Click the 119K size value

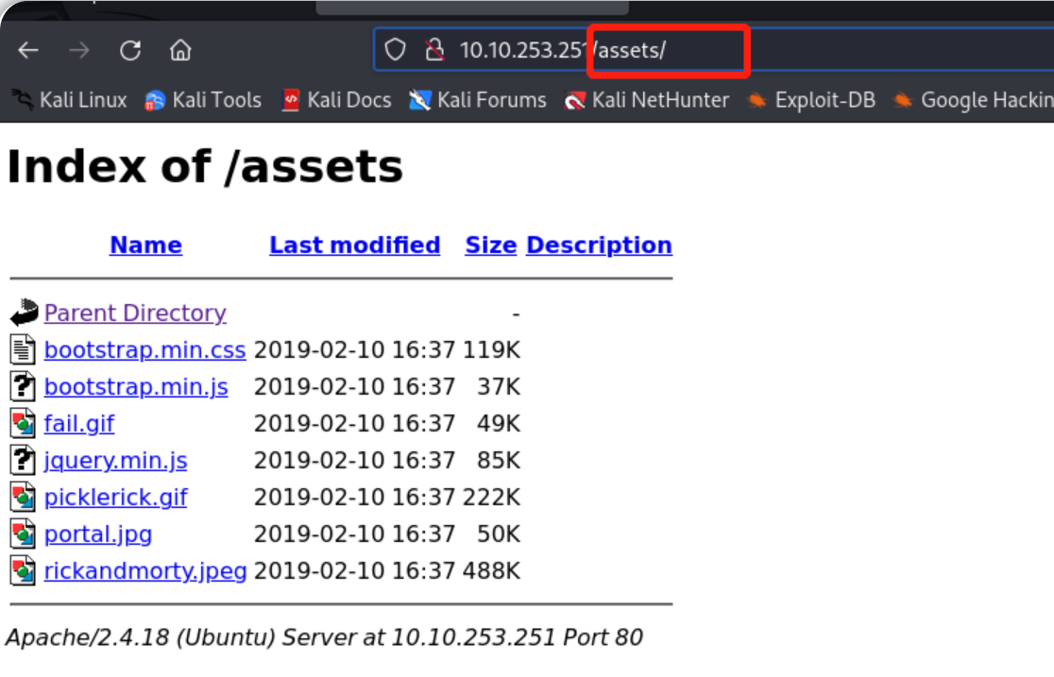pyautogui.click(x=491, y=350)
